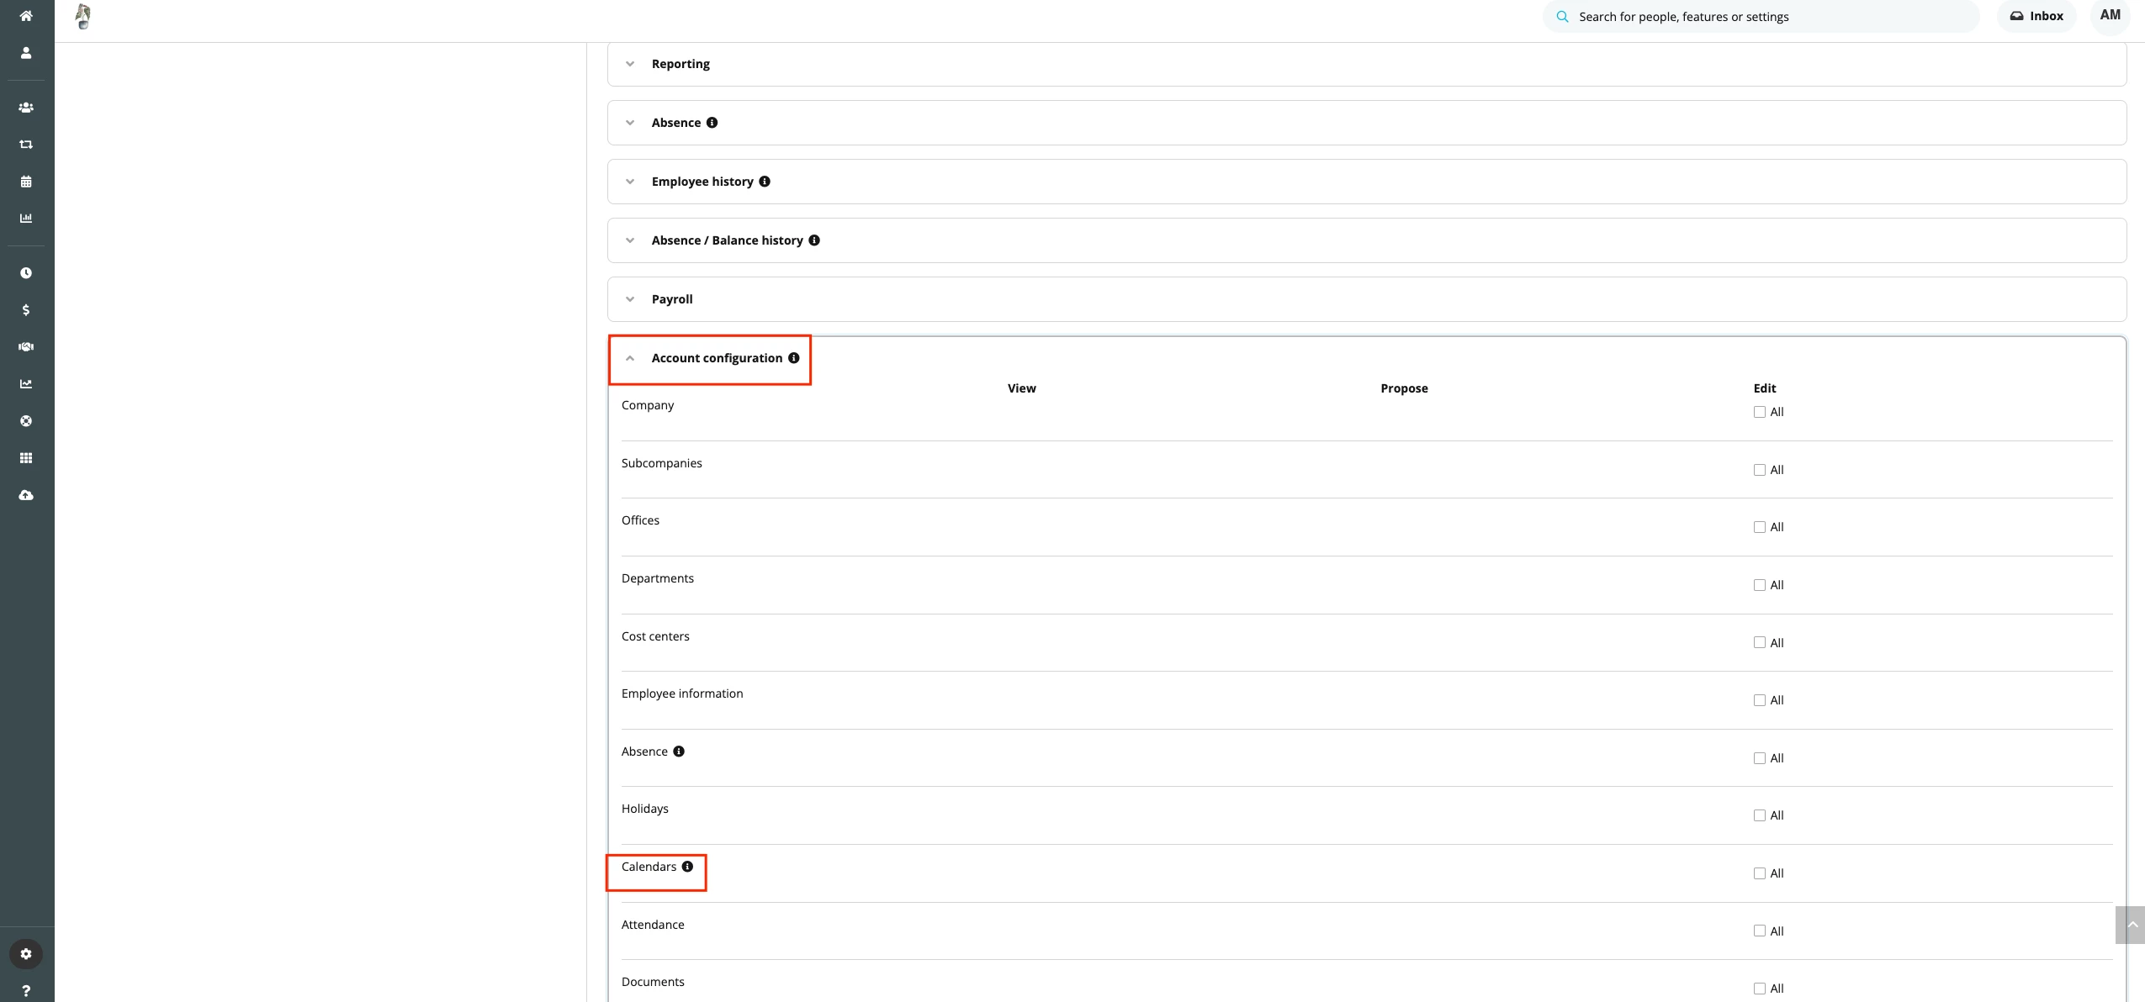Click the Company row label

(648, 405)
